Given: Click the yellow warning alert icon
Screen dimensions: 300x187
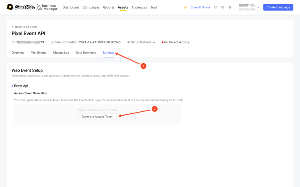Looking at the screenshot, I should pyautogui.click(x=185, y=7).
